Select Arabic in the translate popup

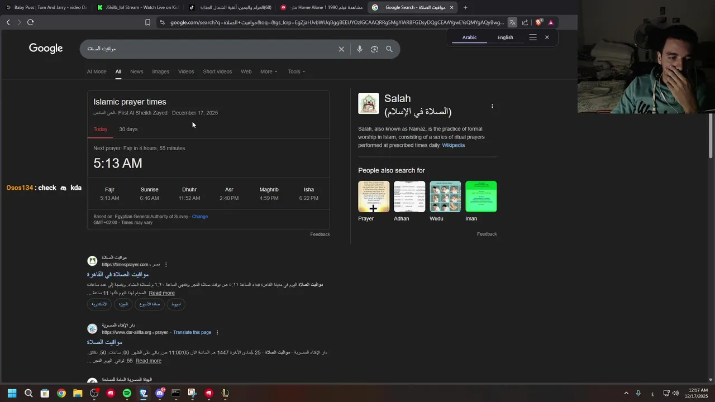pos(470,37)
